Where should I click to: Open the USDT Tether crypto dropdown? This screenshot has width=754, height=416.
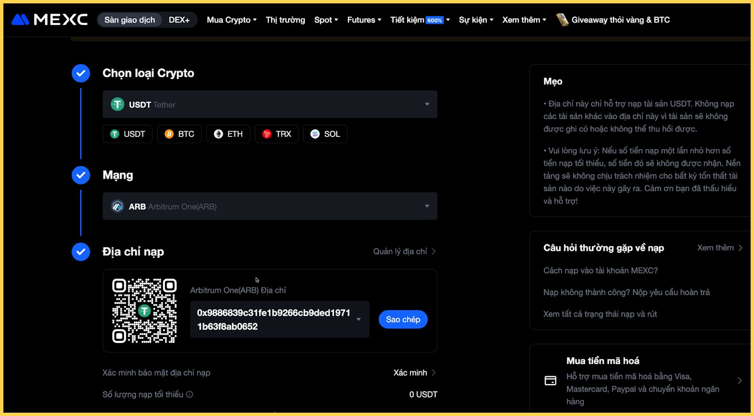[270, 104]
